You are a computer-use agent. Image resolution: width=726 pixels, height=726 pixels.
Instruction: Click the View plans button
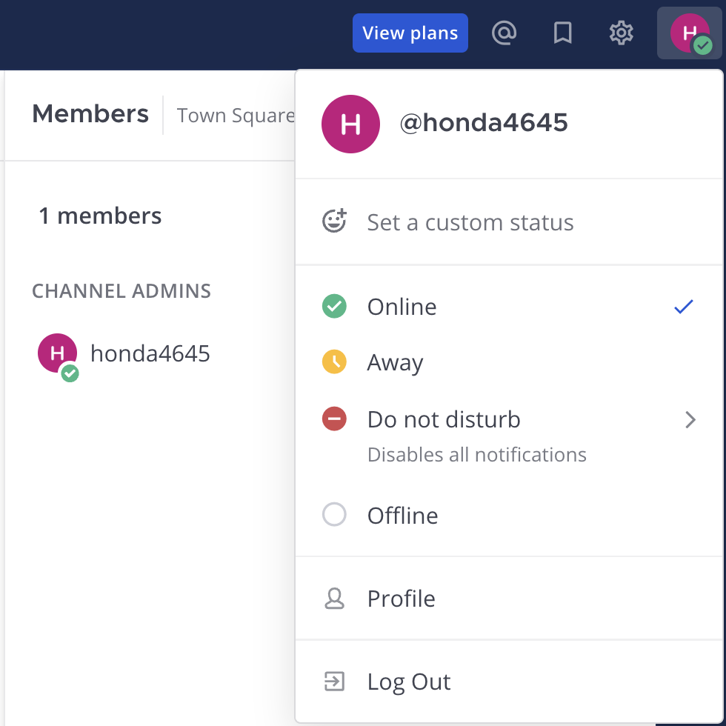click(410, 33)
